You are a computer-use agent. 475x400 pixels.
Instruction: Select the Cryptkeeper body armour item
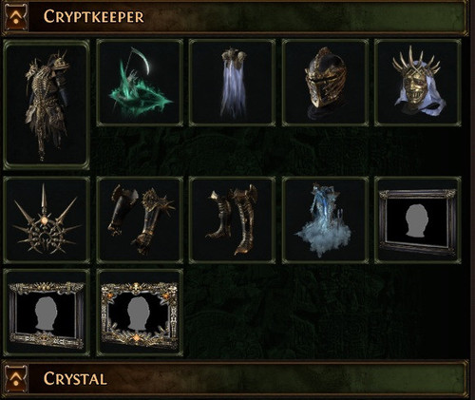point(47,105)
